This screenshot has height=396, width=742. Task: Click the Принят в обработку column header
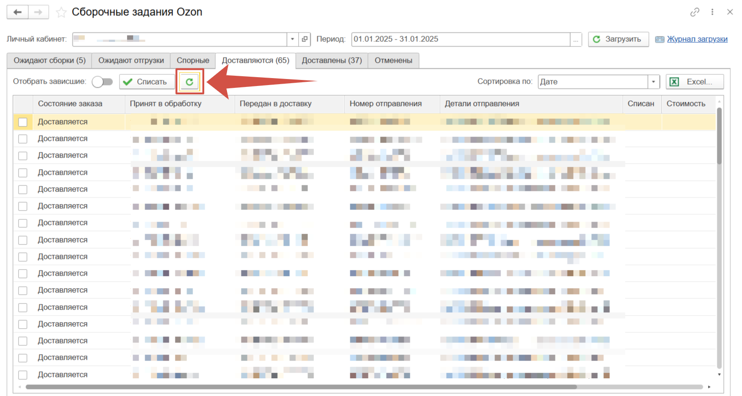point(180,104)
